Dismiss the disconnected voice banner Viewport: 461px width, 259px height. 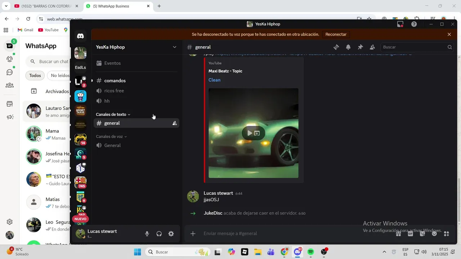point(449,35)
